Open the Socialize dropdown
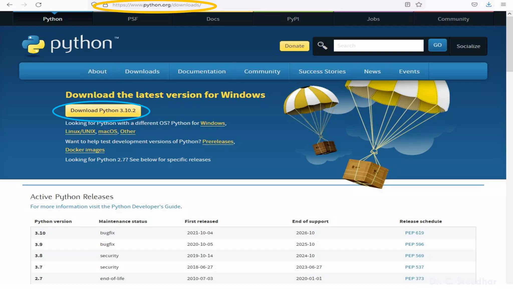 coord(468,46)
